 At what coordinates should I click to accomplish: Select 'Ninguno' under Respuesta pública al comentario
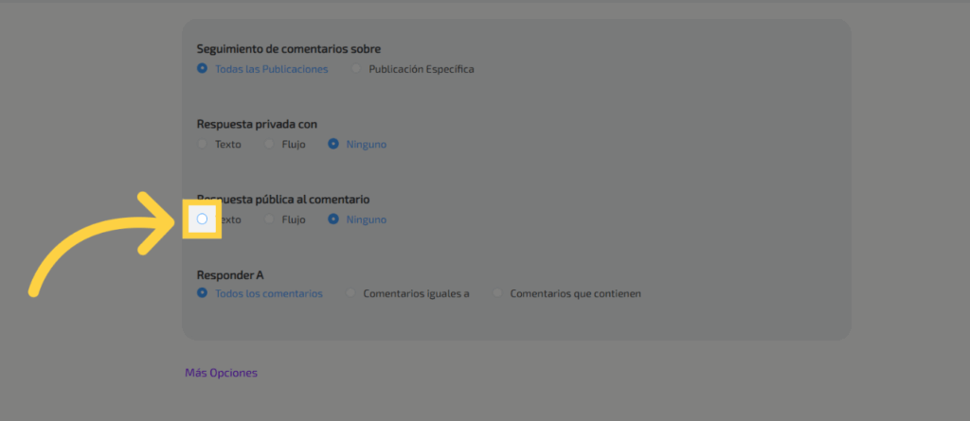(x=333, y=219)
